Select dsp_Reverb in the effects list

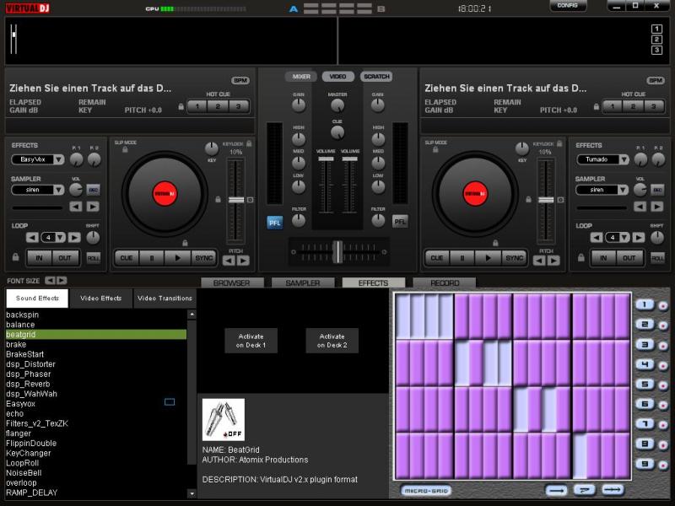coord(28,384)
